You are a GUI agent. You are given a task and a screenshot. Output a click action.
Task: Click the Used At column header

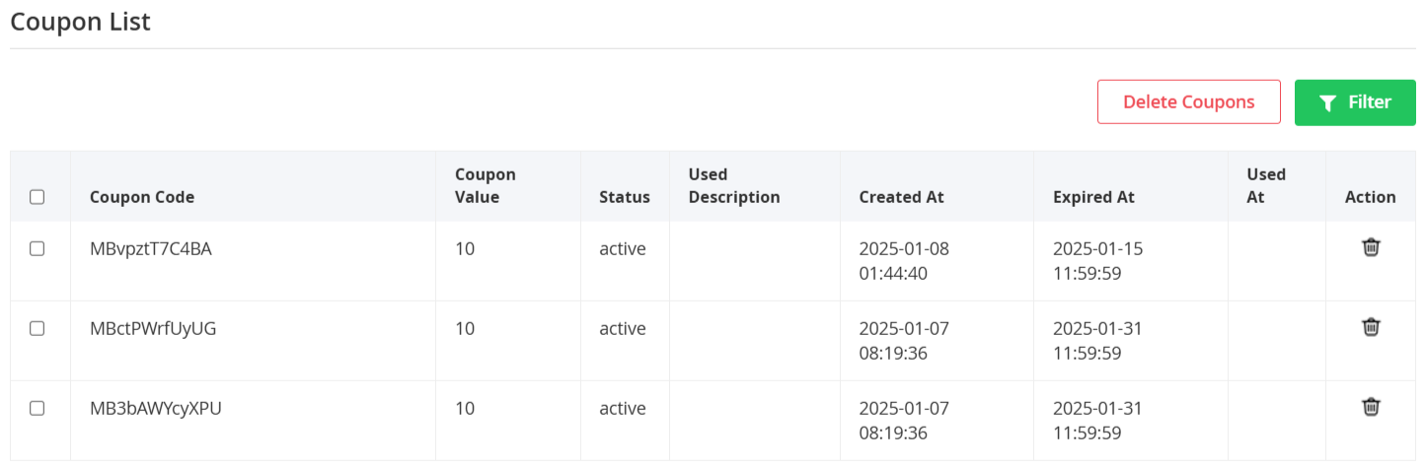click(1266, 185)
